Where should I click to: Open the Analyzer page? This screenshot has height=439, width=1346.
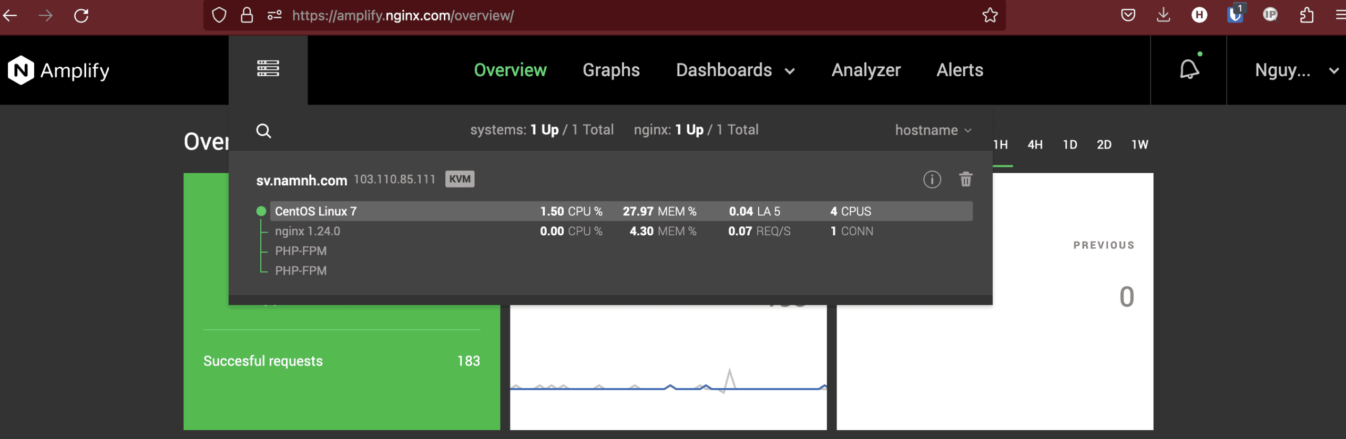tap(865, 70)
